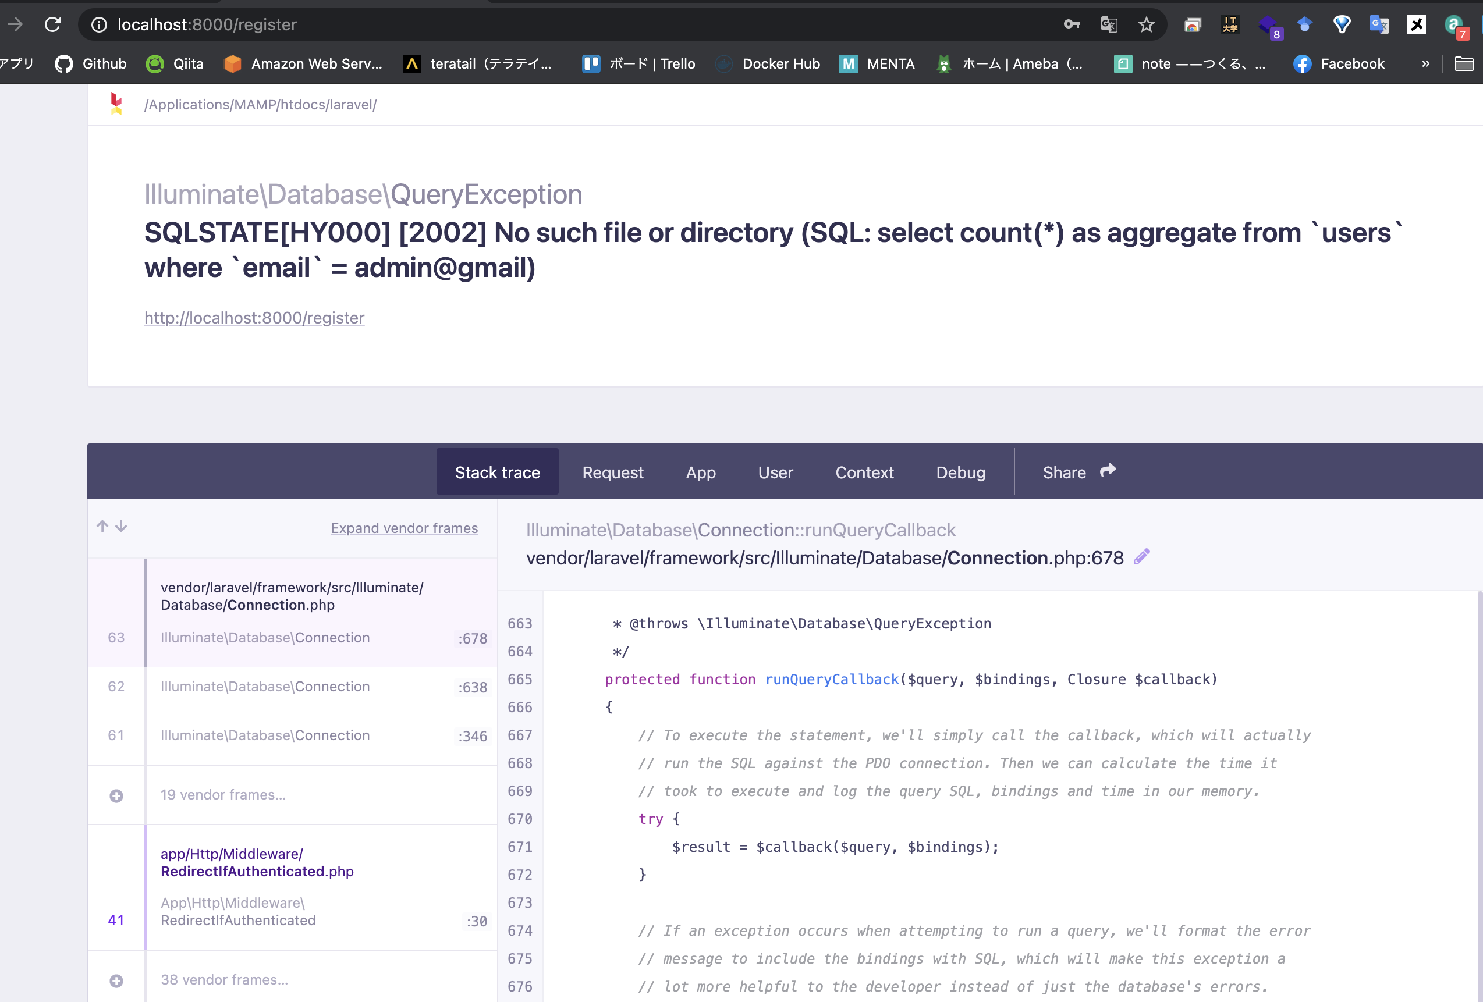Open saved passwords key icon
Image resolution: width=1483 pixels, height=1002 pixels.
1072,25
